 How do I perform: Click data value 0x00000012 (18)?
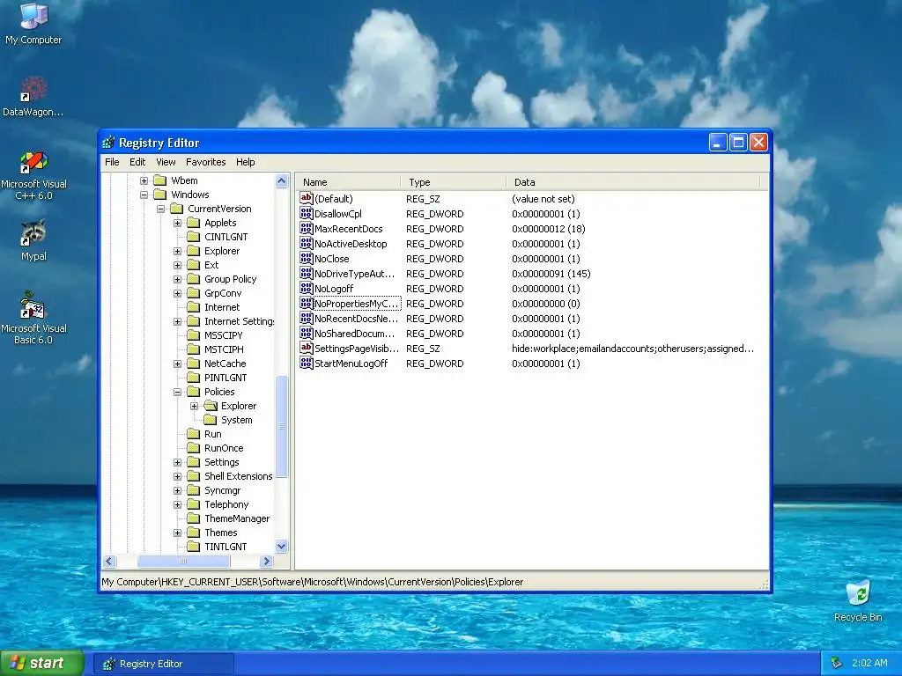(548, 229)
